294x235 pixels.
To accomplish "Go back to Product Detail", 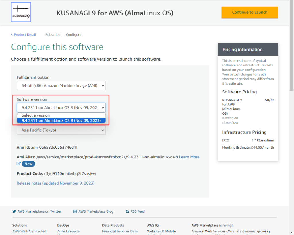I will click(x=24, y=35).
